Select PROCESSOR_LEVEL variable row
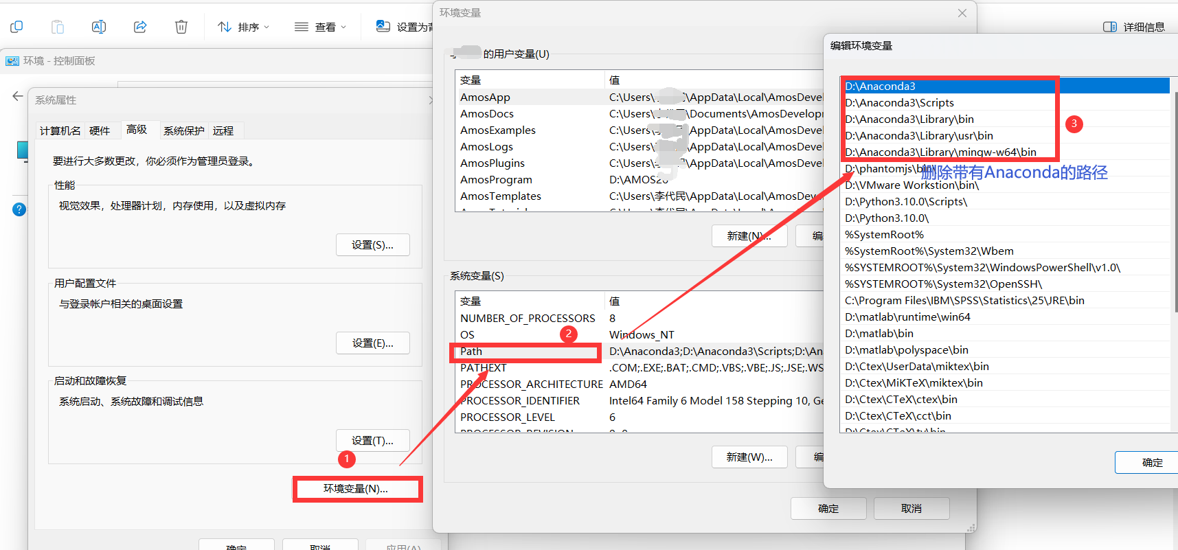This screenshot has width=1178, height=550. 639,417
